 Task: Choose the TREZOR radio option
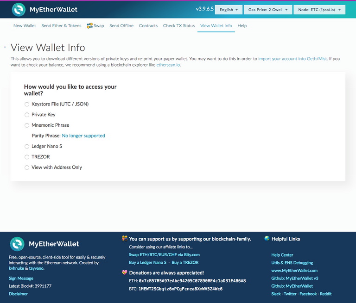pyautogui.click(x=27, y=157)
